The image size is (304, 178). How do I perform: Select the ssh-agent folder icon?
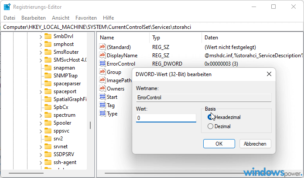point(48,162)
